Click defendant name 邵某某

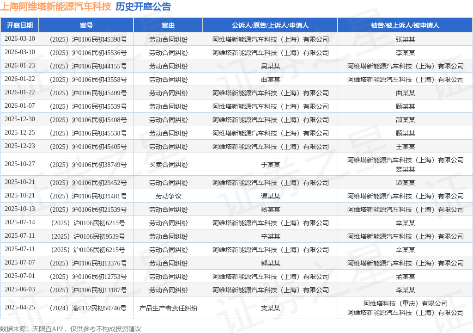(x=406, y=120)
